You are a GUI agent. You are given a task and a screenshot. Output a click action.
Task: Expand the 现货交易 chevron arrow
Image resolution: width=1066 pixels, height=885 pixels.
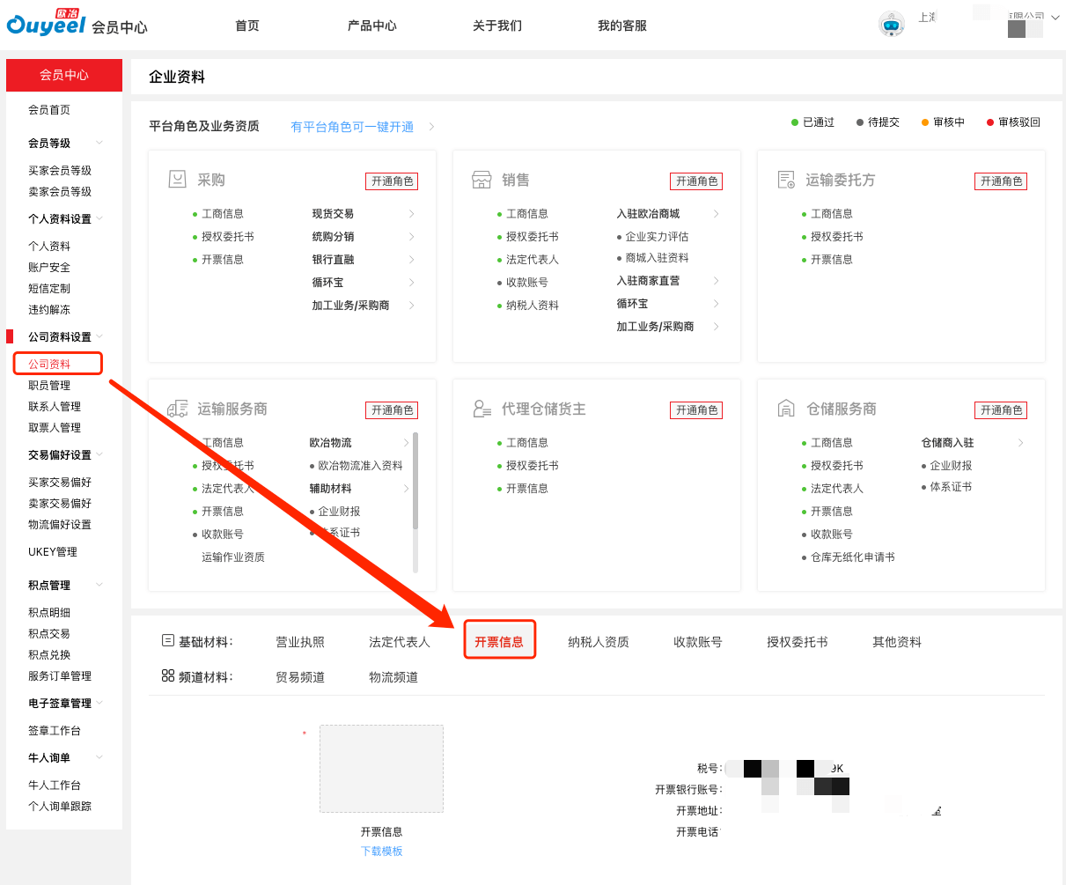pos(411,214)
